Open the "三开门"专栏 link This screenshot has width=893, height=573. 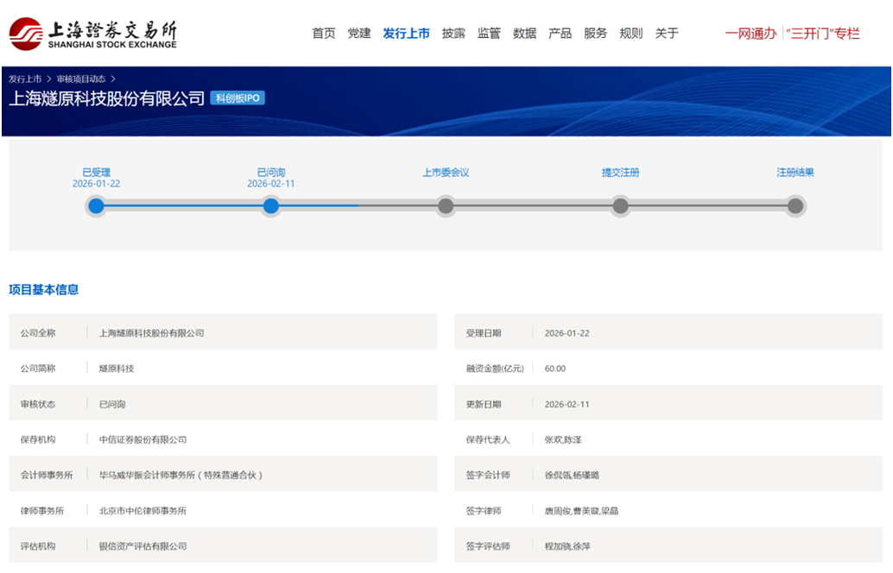pos(823,34)
